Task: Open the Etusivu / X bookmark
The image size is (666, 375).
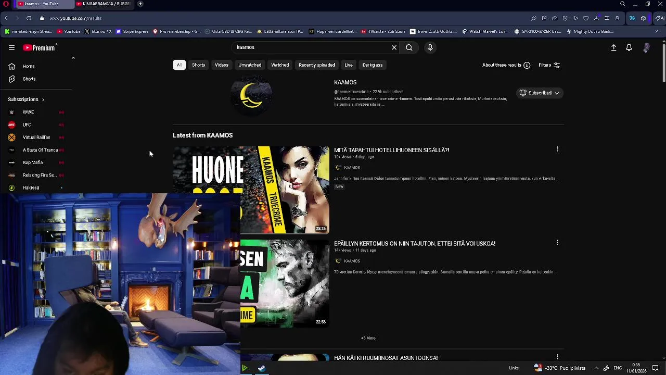Action: click(98, 31)
